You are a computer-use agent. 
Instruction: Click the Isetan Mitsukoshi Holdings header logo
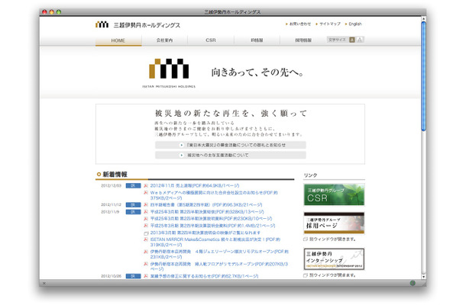coord(138,25)
